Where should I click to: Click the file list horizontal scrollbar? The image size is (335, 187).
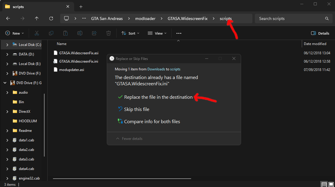point(122,178)
